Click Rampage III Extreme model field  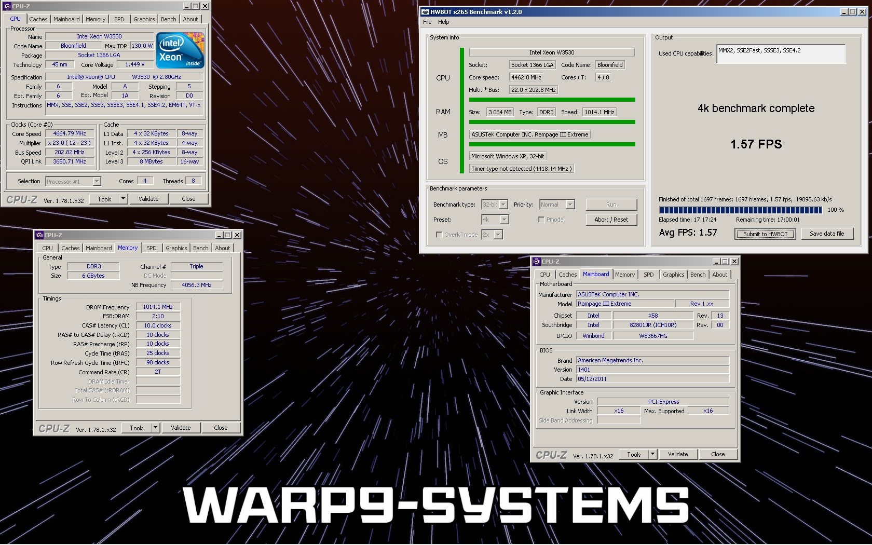pos(624,304)
